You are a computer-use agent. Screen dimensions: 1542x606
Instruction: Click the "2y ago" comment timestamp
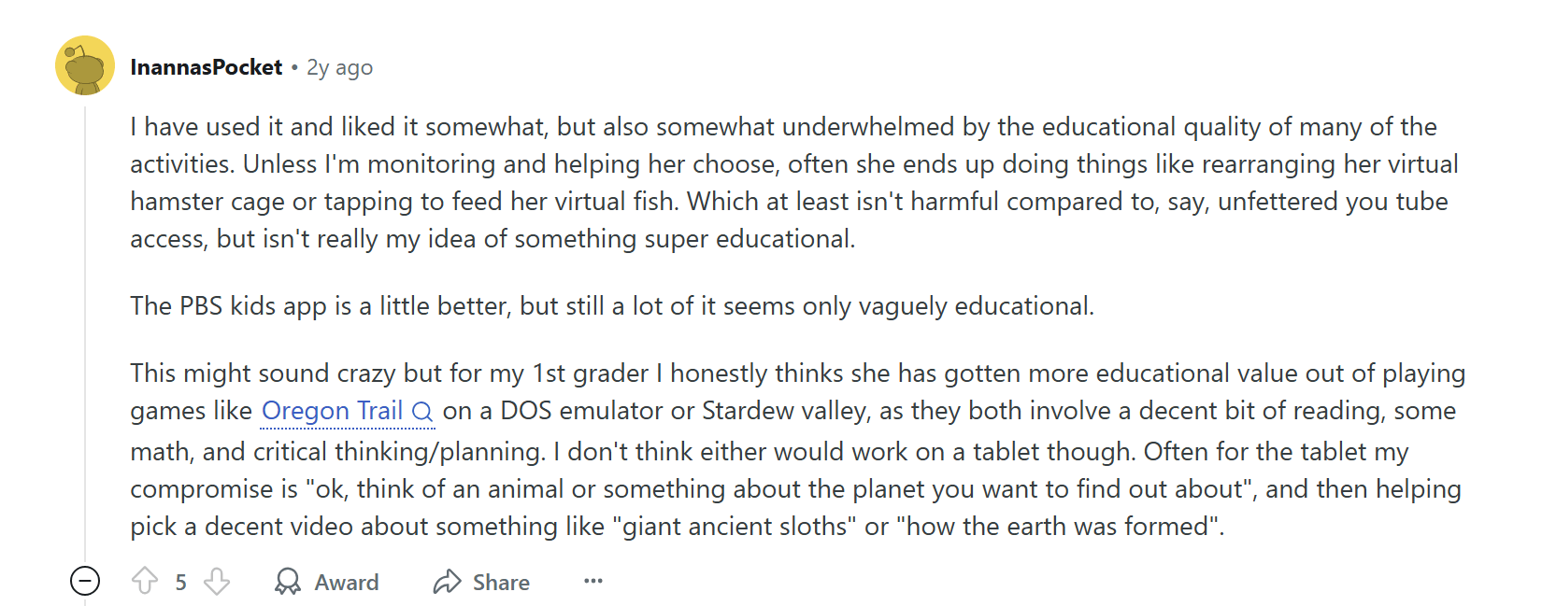point(339,67)
